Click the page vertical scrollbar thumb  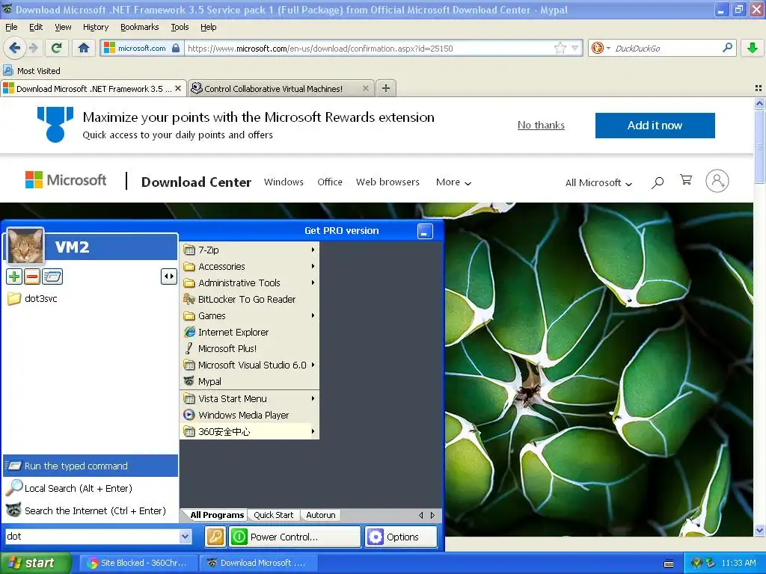pyautogui.click(x=759, y=147)
